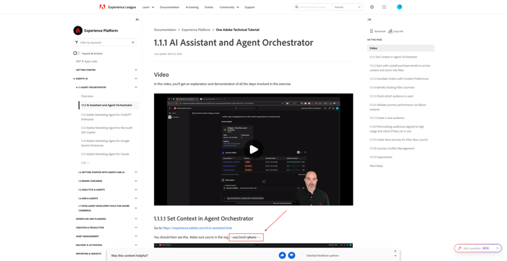Collapse the left navigation panel
This screenshot has height=261, width=507.
click(137, 20)
